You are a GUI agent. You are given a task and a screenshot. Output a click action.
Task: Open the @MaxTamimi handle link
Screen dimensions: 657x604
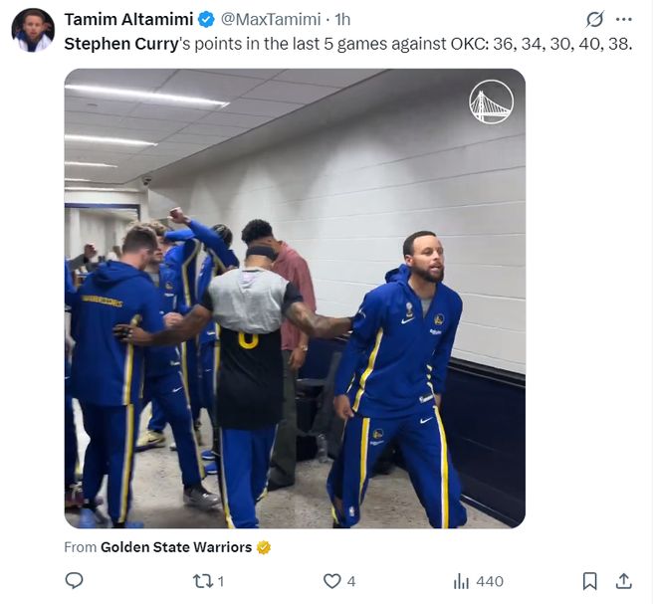click(x=272, y=19)
